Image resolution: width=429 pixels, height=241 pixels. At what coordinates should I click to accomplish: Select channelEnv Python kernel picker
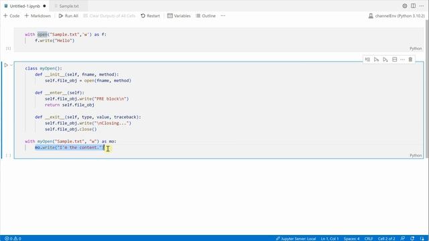pyautogui.click(x=396, y=16)
